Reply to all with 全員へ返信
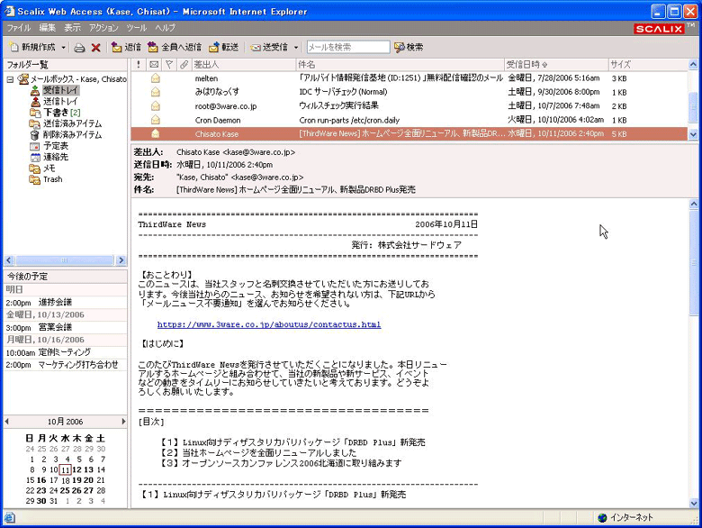 point(175,47)
